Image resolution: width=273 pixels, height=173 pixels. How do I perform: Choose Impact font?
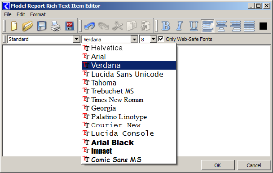pos(129,151)
